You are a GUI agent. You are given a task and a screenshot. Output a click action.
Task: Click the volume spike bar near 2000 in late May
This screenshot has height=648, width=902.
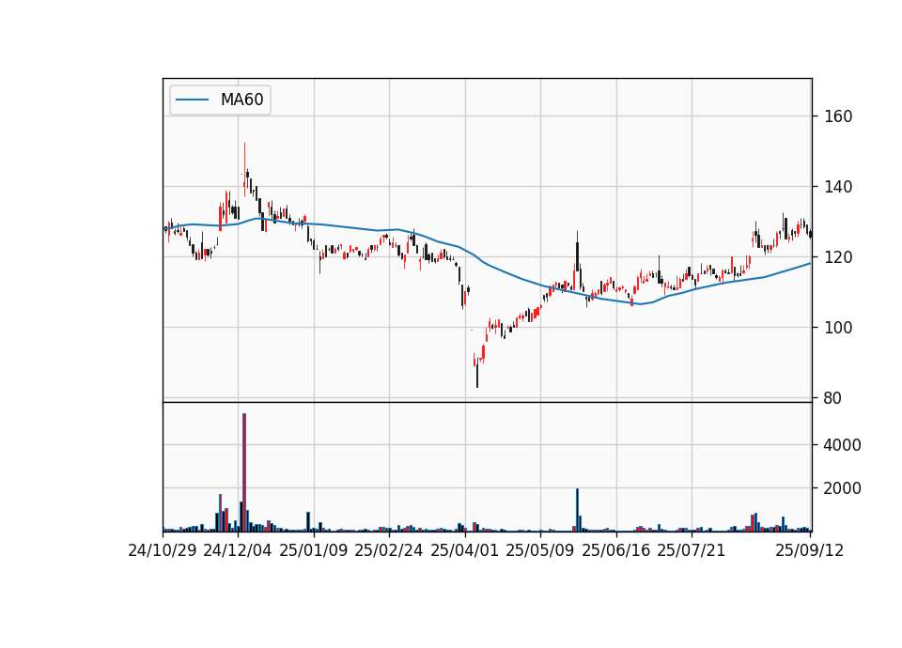(x=577, y=510)
